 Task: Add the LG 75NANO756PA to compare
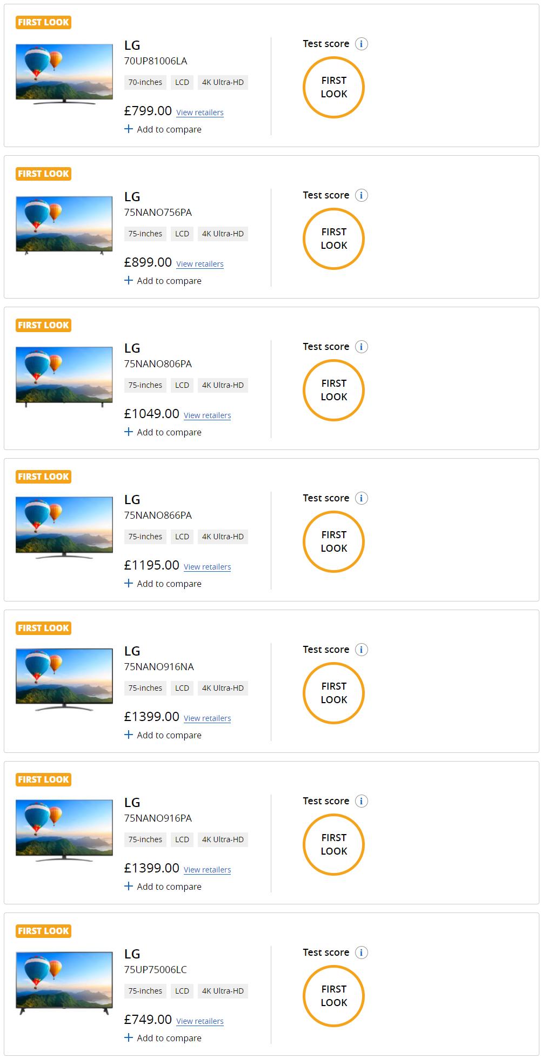(163, 281)
